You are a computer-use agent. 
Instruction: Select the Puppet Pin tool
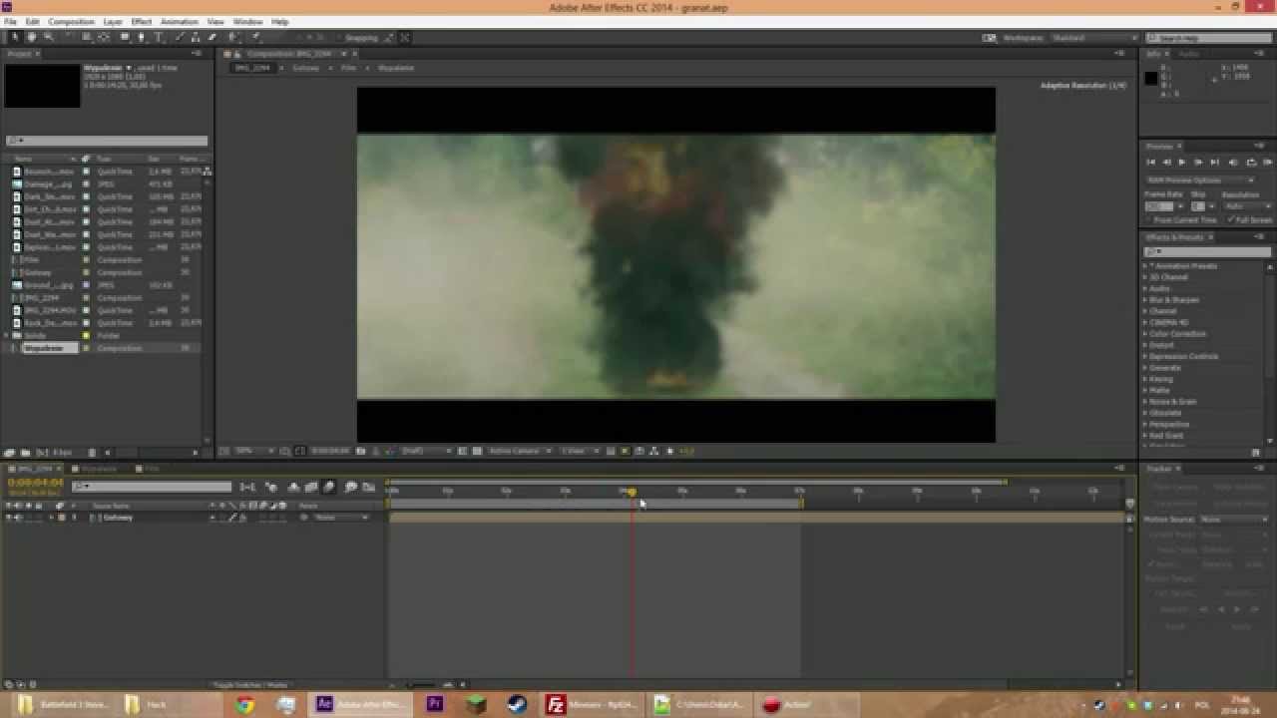point(254,37)
